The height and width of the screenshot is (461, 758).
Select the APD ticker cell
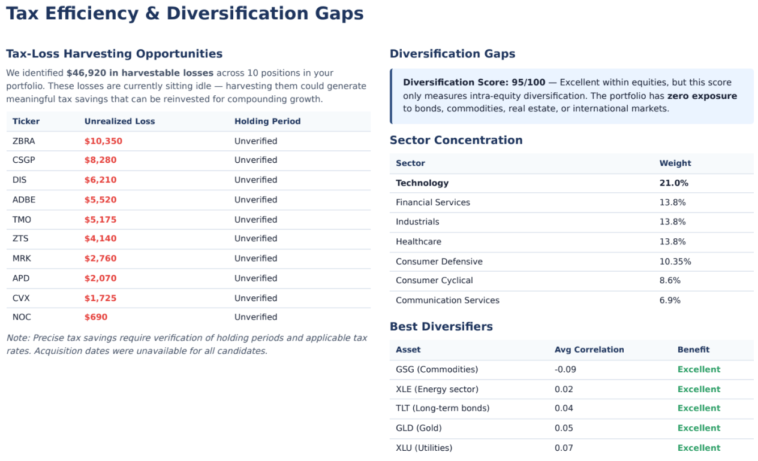pyautogui.click(x=21, y=278)
